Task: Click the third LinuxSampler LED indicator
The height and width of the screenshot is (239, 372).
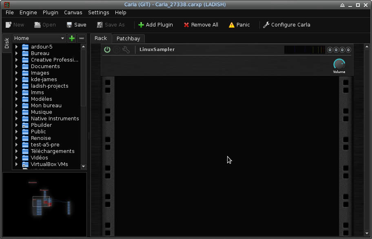Action: coord(342,50)
